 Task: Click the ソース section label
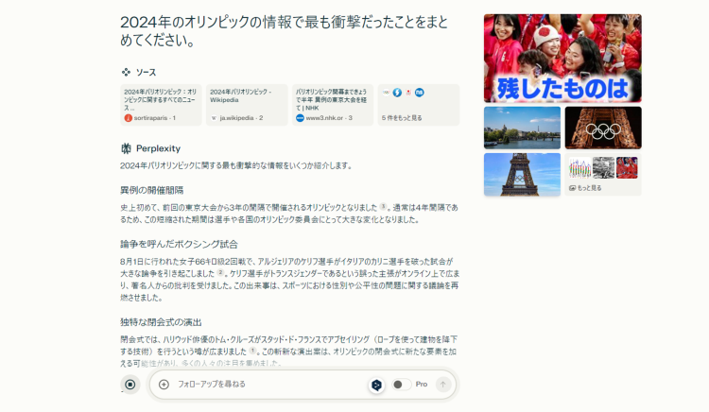(x=146, y=72)
